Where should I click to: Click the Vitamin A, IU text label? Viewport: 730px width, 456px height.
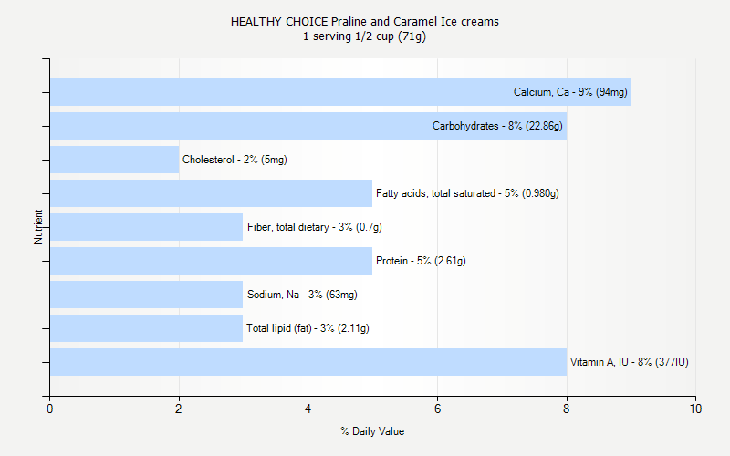[x=630, y=362]
